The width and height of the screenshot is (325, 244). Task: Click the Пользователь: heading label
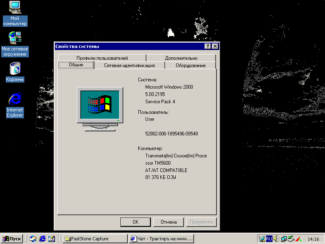153,112
